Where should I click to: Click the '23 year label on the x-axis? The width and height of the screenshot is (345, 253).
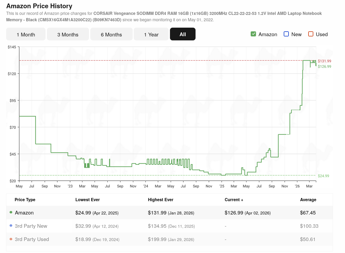point(70,186)
